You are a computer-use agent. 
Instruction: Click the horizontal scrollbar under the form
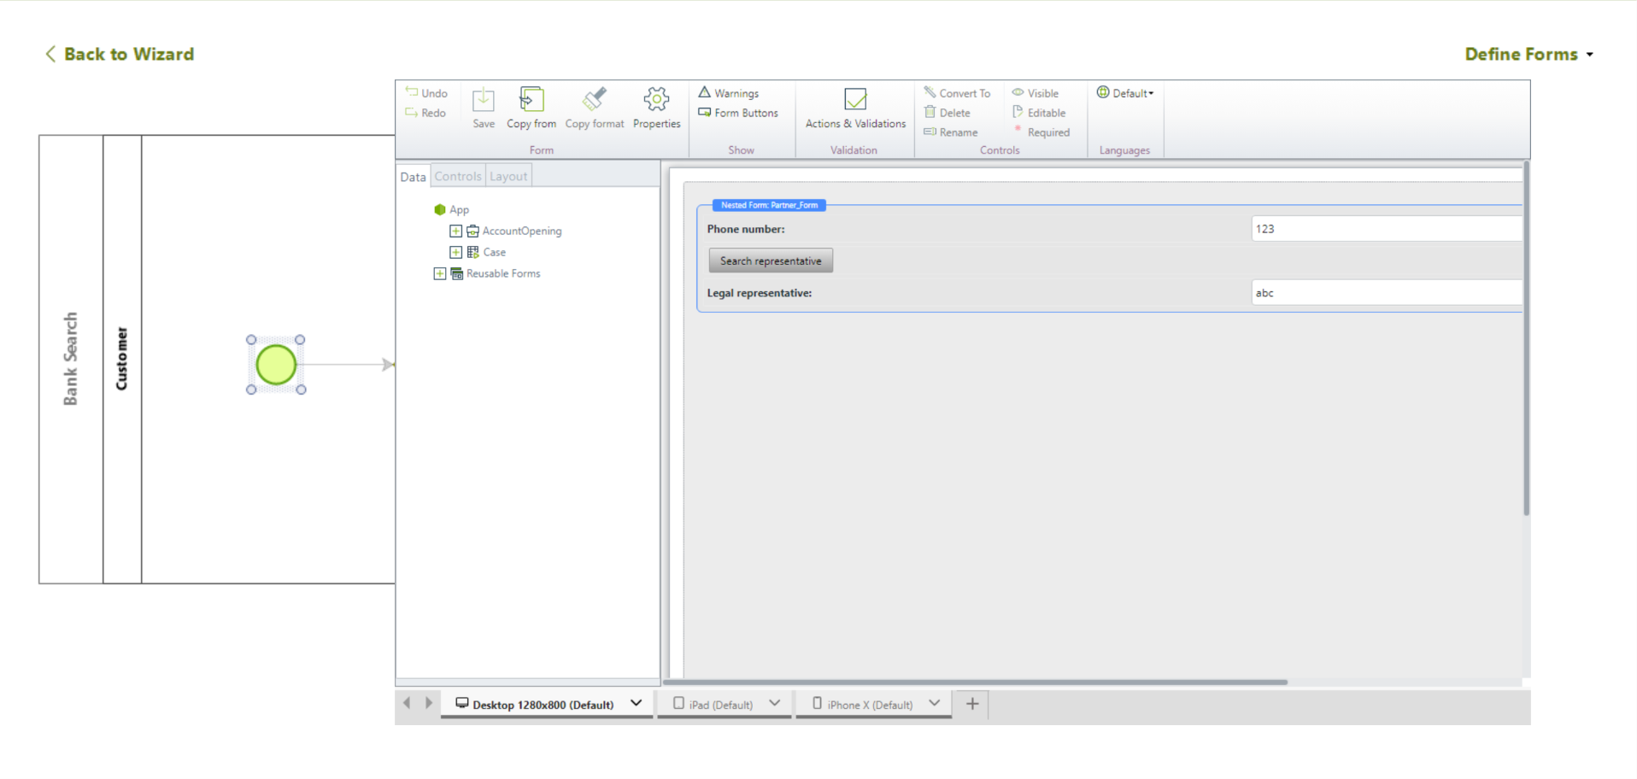[974, 682]
